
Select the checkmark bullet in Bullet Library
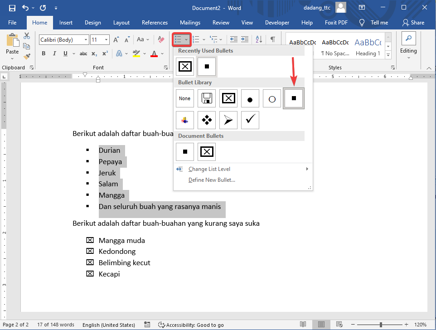coord(250,120)
